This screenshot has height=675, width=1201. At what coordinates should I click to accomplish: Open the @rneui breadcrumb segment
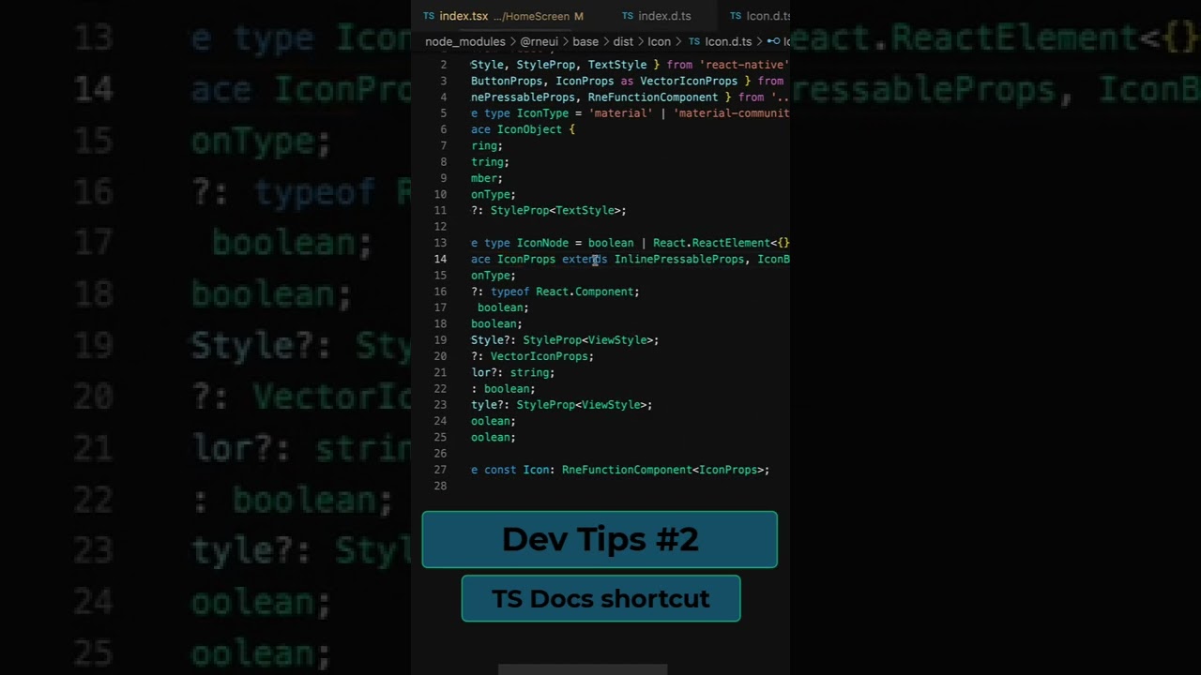pyautogui.click(x=540, y=41)
